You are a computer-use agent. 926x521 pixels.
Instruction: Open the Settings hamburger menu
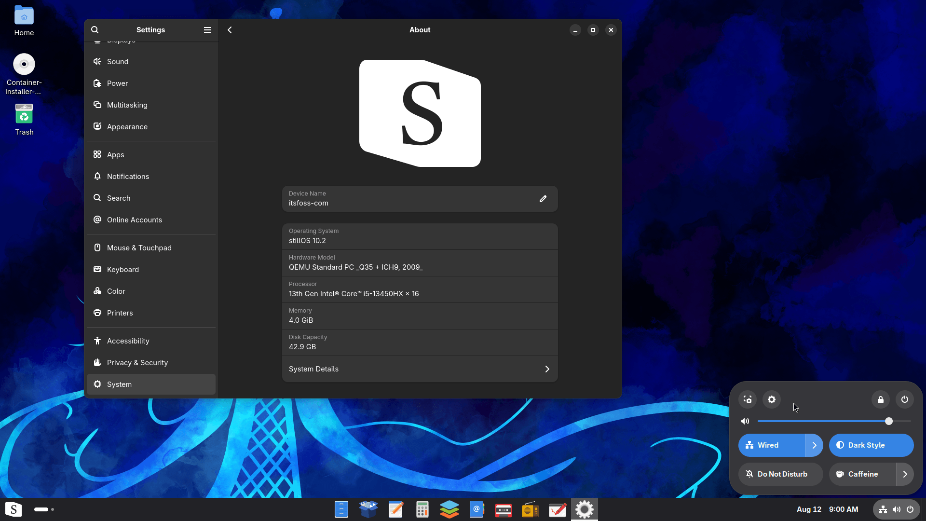(x=207, y=30)
